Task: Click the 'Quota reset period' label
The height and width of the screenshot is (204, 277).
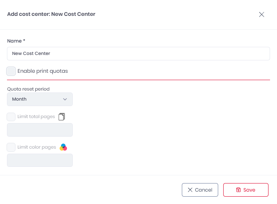Action: click(28, 89)
